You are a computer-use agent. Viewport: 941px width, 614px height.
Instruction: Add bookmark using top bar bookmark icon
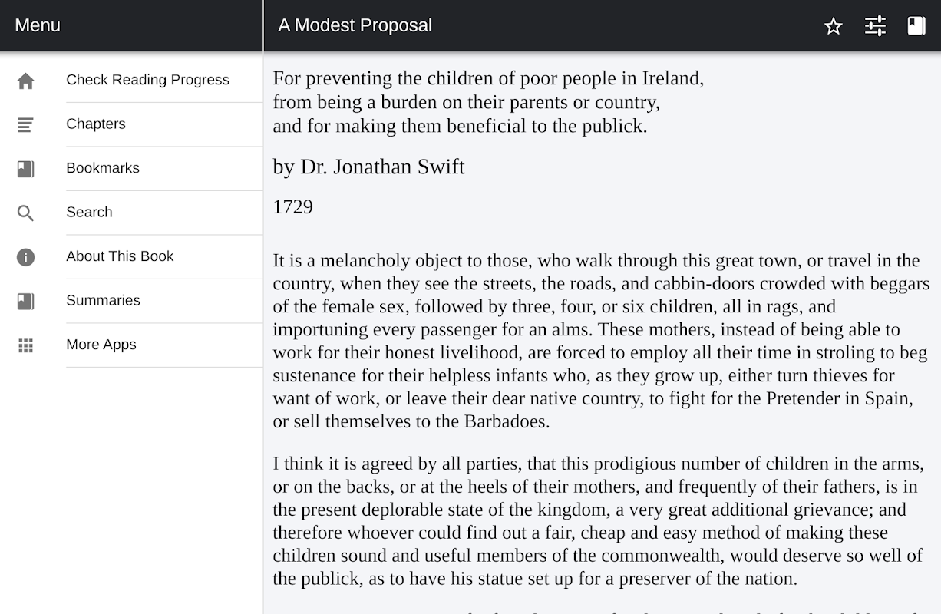(x=916, y=26)
